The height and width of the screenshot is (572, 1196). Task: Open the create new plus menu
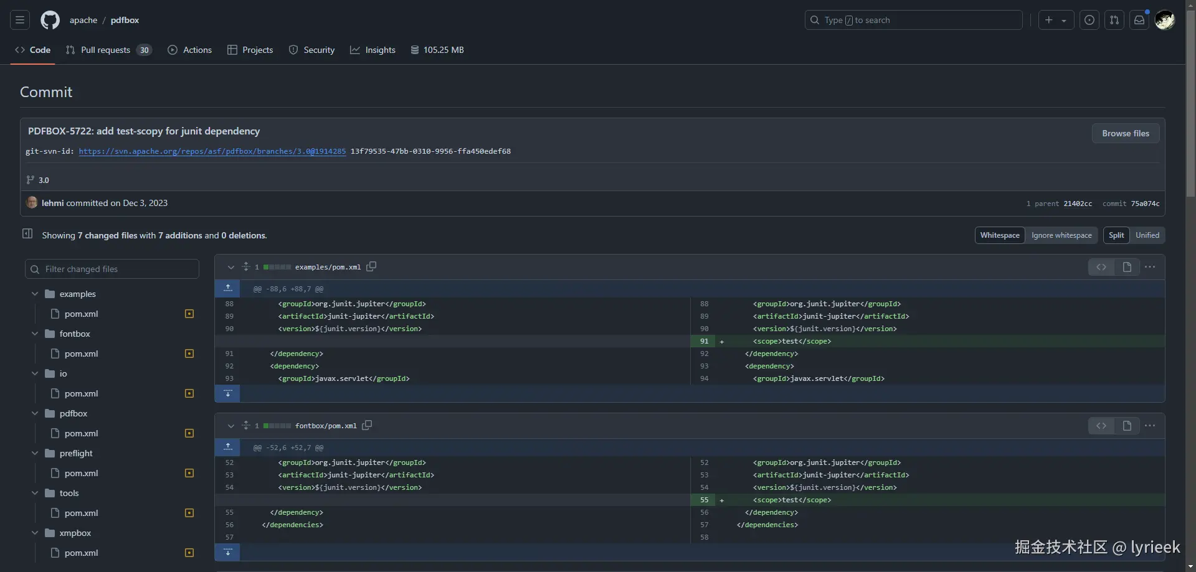(1056, 20)
